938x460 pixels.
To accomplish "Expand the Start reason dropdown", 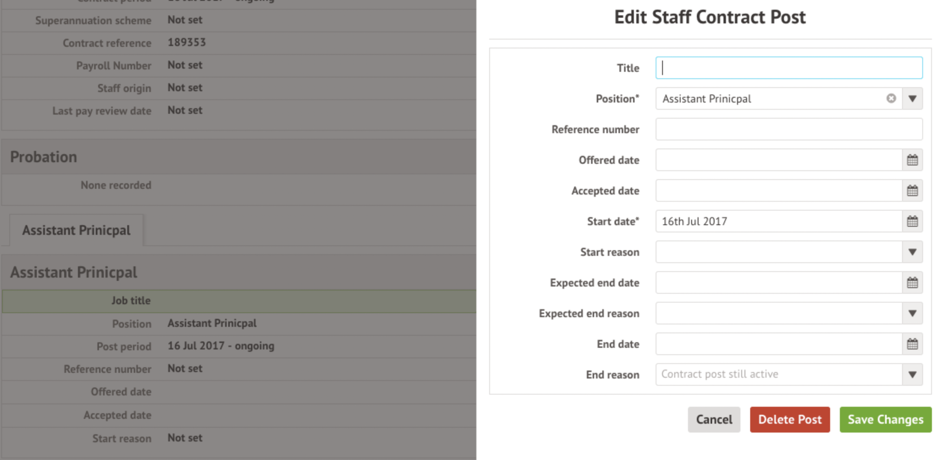I will tap(912, 252).
